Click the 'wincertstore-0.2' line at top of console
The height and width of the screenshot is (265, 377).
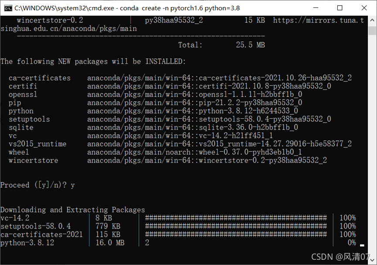point(50,20)
